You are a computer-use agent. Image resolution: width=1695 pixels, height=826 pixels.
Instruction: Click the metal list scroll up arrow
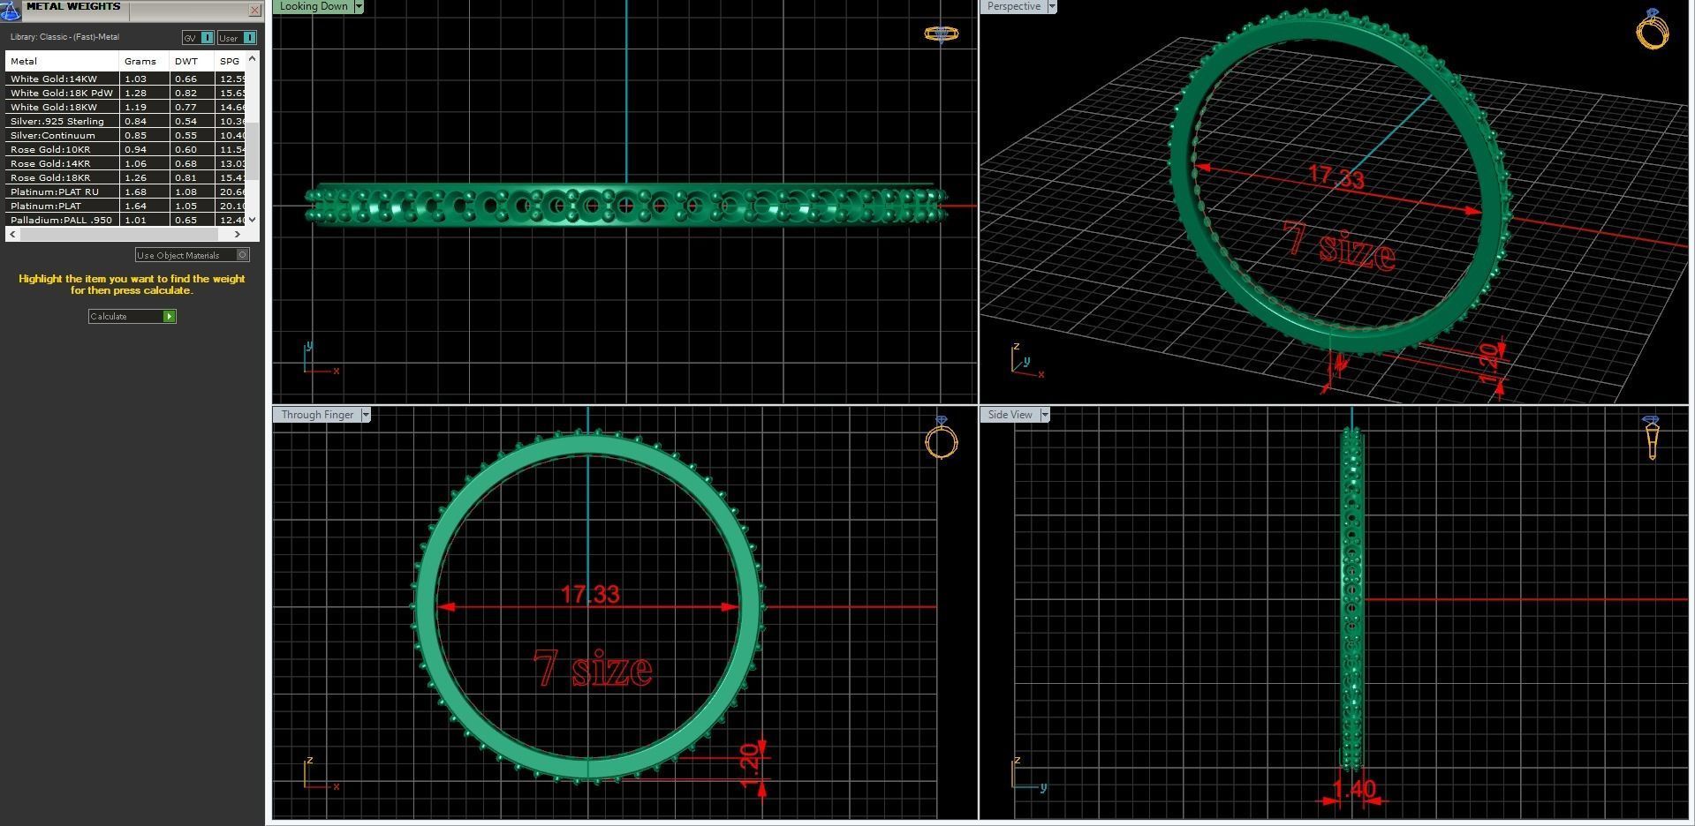pyautogui.click(x=253, y=58)
